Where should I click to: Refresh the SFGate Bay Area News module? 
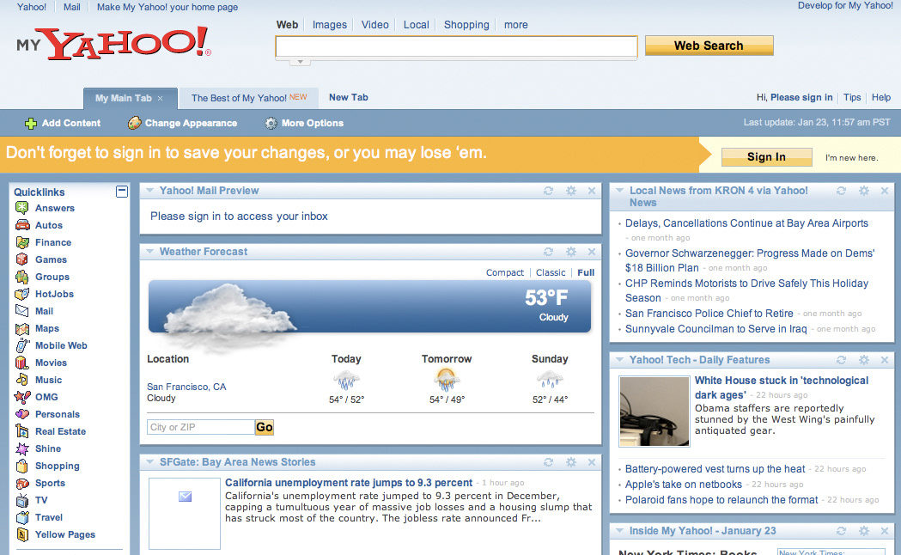[x=549, y=462]
